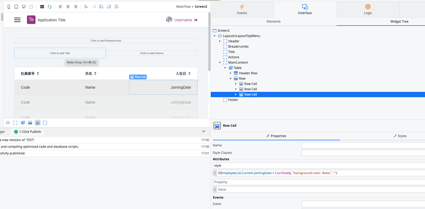The width and height of the screenshot is (425, 209).
Task: Select the Row breadcrumb icon
Action: pyautogui.click(x=30, y=123)
